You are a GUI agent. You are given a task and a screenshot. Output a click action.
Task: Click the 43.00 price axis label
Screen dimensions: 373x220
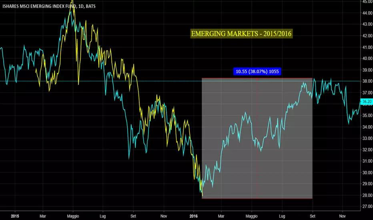click(367, 24)
